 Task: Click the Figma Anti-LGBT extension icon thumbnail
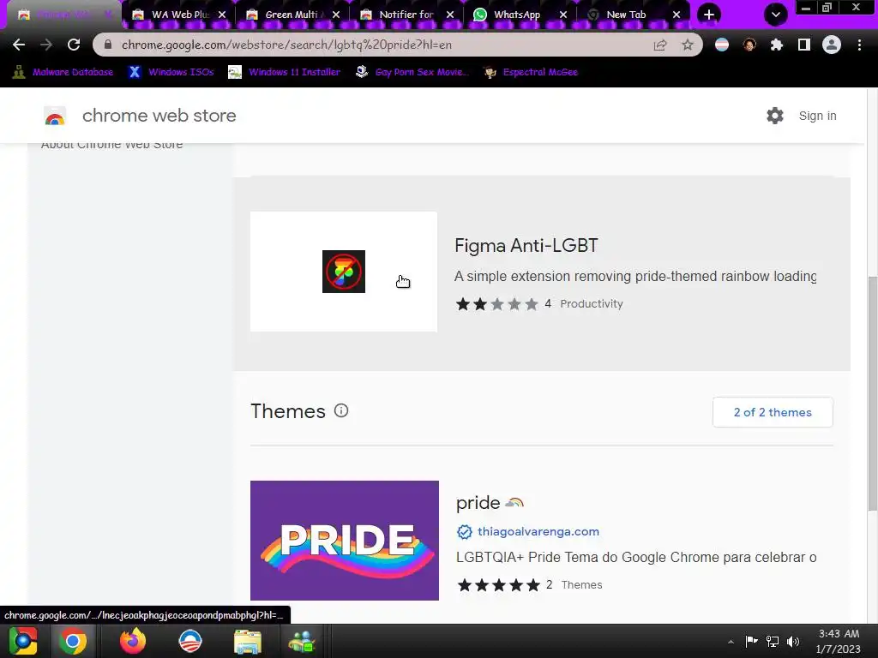(344, 272)
